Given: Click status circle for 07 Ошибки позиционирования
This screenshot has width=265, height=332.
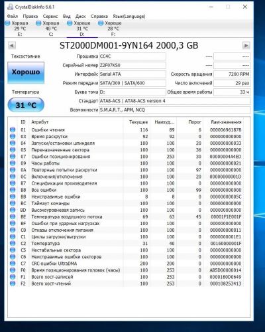Looking at the screenshot, I should (x=13, y=157).
